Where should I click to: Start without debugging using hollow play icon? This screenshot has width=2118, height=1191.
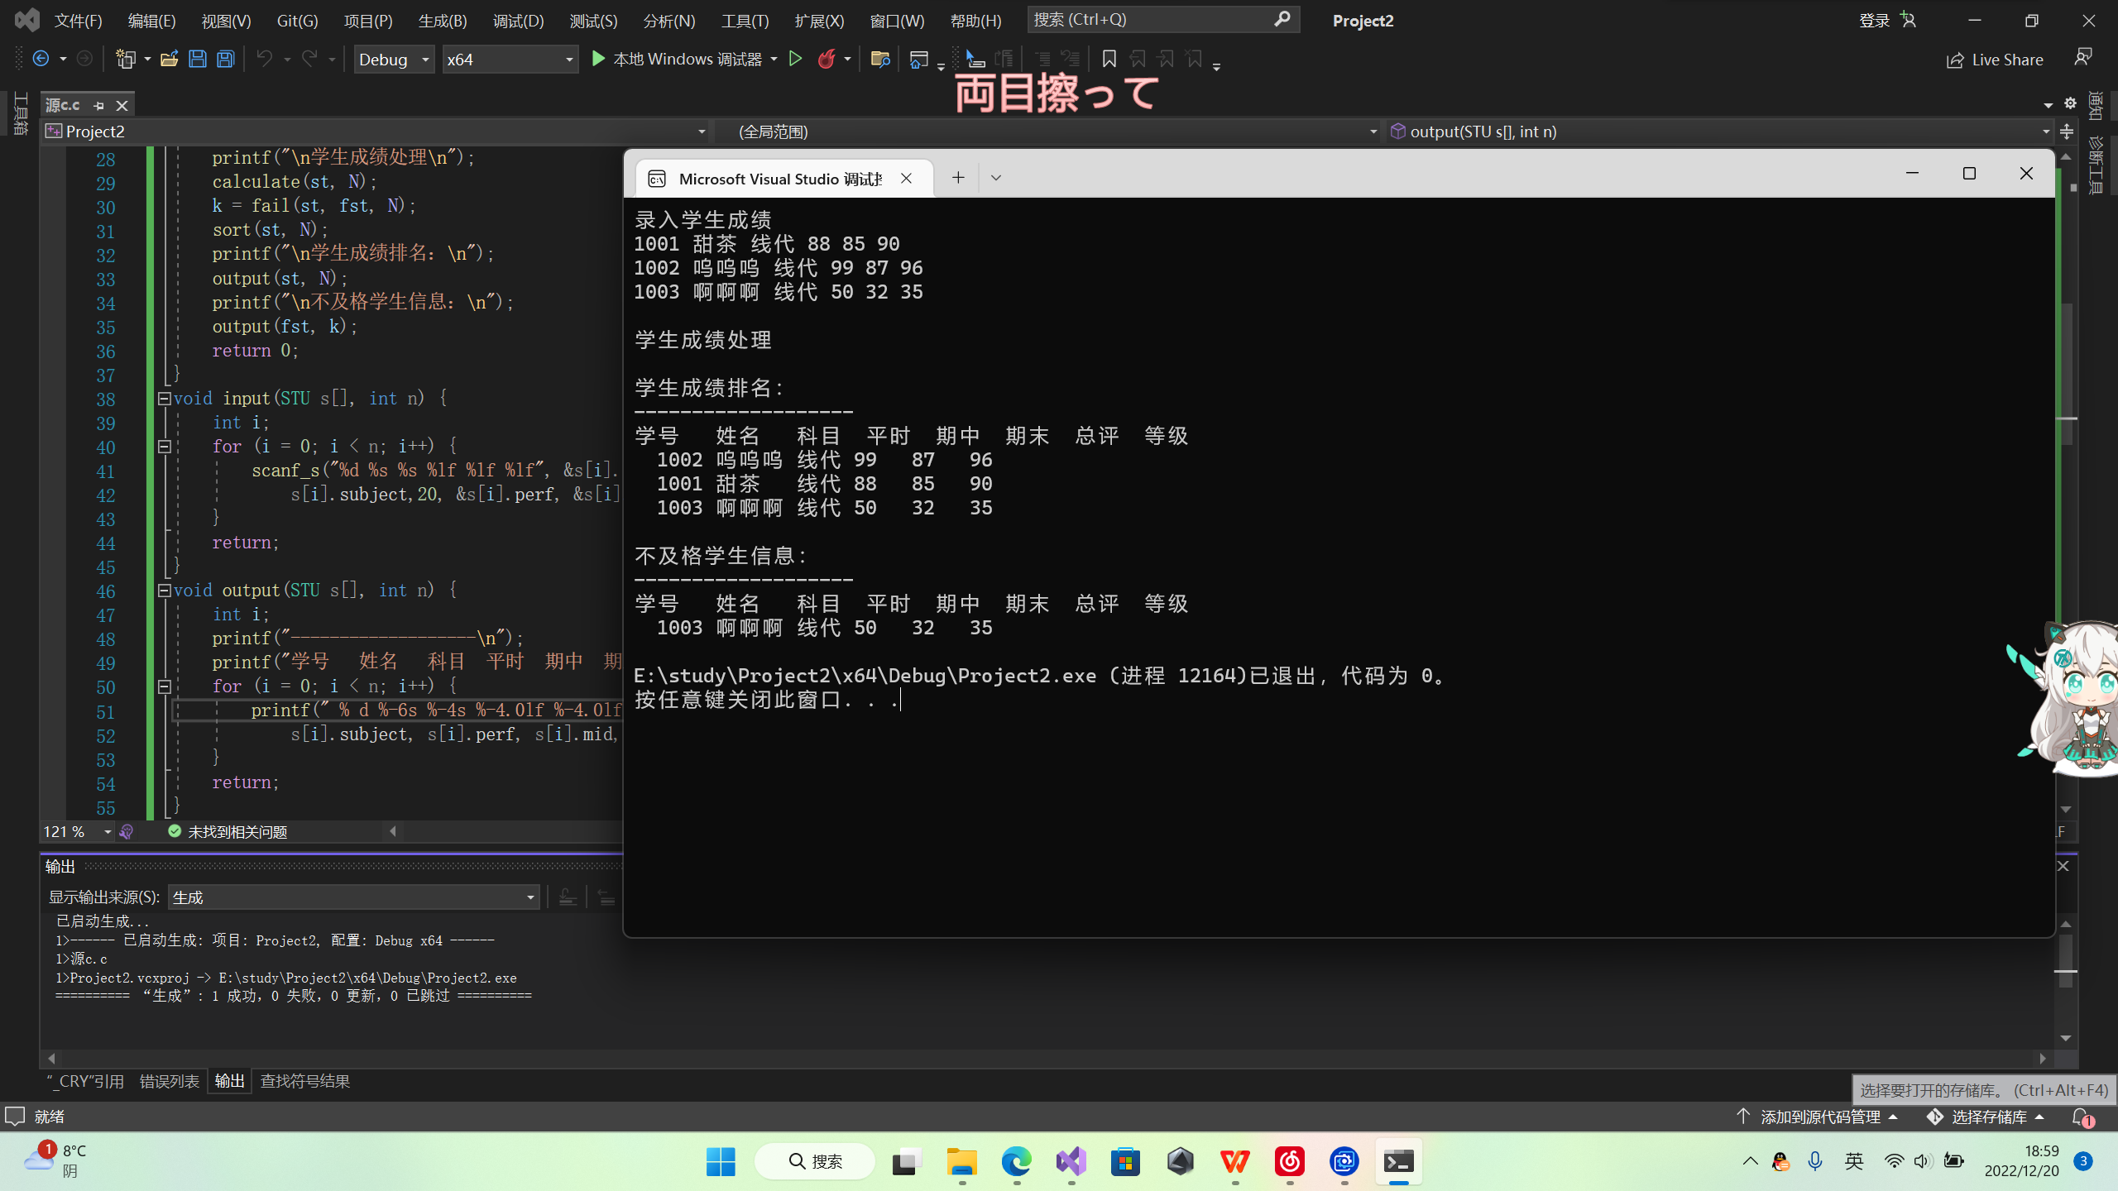(x=795, y=59)
